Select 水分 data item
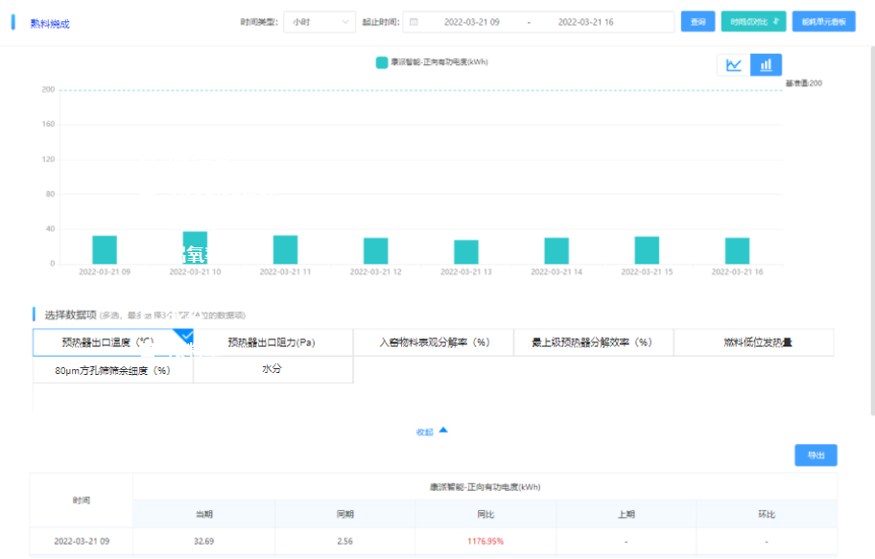 272,370
